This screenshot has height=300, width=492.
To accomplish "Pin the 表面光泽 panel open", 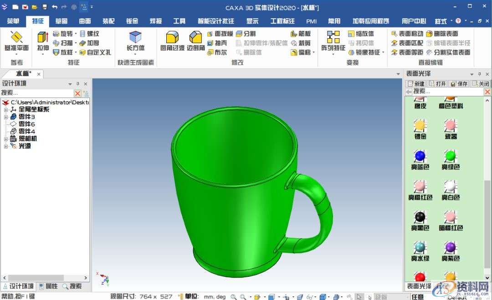I will tap(479, 74).
